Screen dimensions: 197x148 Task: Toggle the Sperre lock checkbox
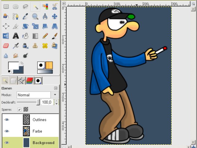coord(19,110)
